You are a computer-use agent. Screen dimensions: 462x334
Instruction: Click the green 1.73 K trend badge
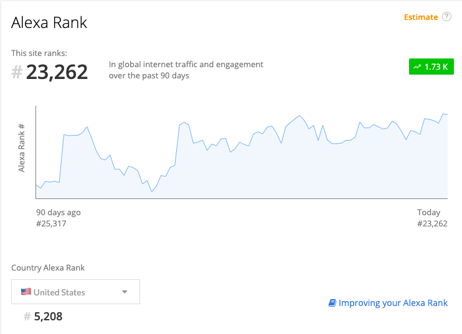[x=431, y=67]
